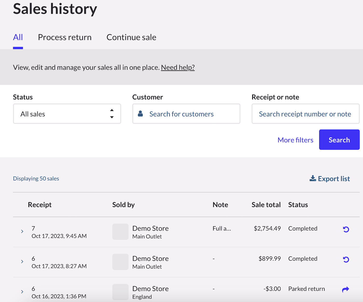
Task: Click Demo Store avatar on England outlet row
Action: [x=120, y=292]
